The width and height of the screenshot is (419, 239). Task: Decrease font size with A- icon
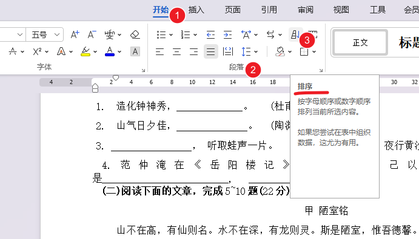[x=92, y=34]
